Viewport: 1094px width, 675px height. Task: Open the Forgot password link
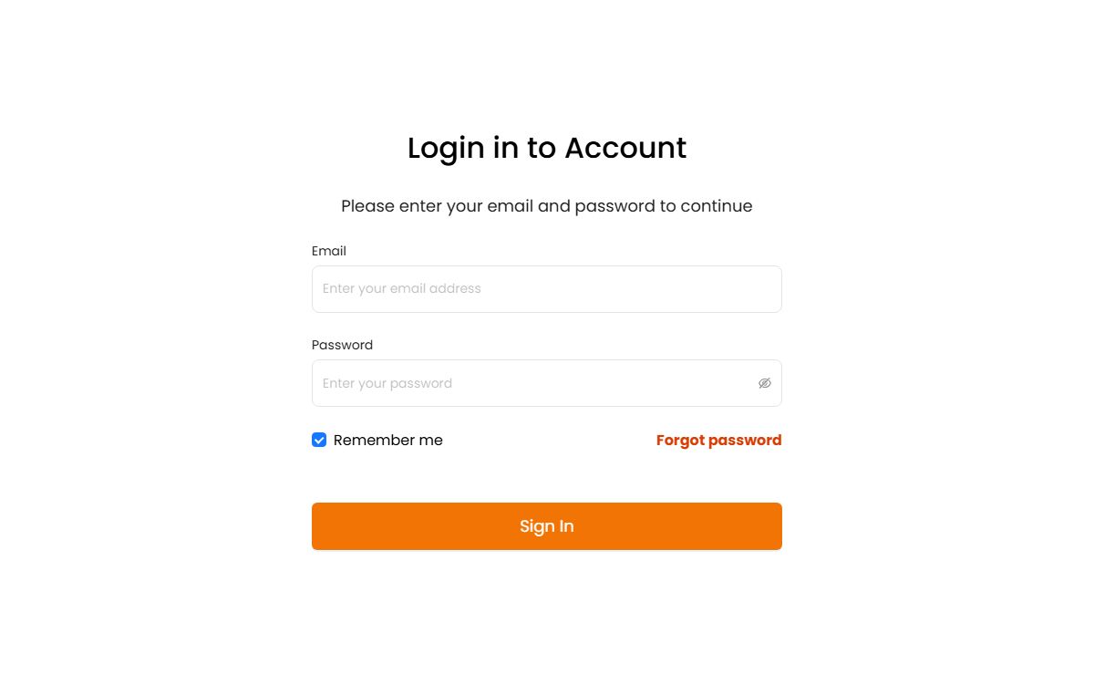coord(718,440)
